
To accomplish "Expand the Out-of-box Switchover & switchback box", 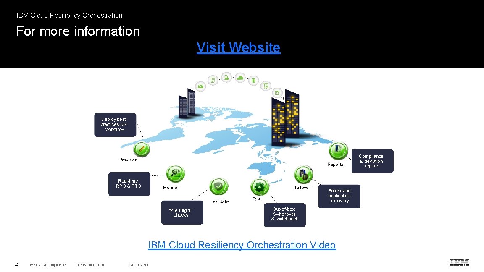I will click(x=284, y=214).
